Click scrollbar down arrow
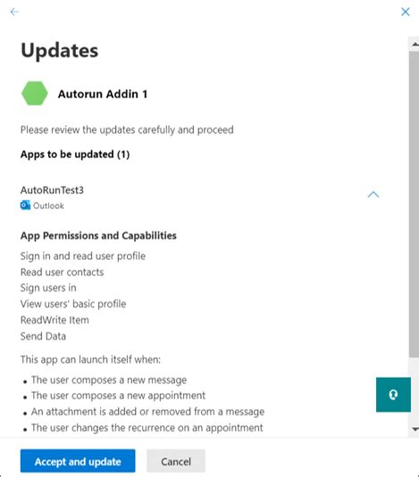The height and width of the screenshot is (477, 419). tap(415, 429)
